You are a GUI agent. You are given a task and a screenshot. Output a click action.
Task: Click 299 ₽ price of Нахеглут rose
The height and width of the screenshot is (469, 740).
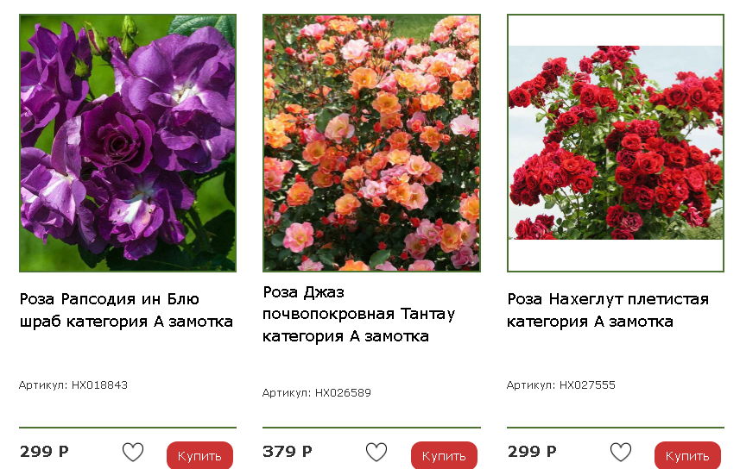(532, 452)
